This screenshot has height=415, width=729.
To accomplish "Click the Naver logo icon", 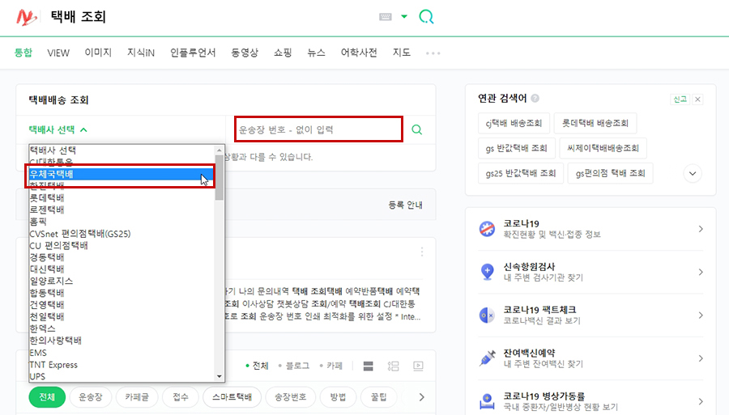I will pyautogui.click(x=27, y=17).
